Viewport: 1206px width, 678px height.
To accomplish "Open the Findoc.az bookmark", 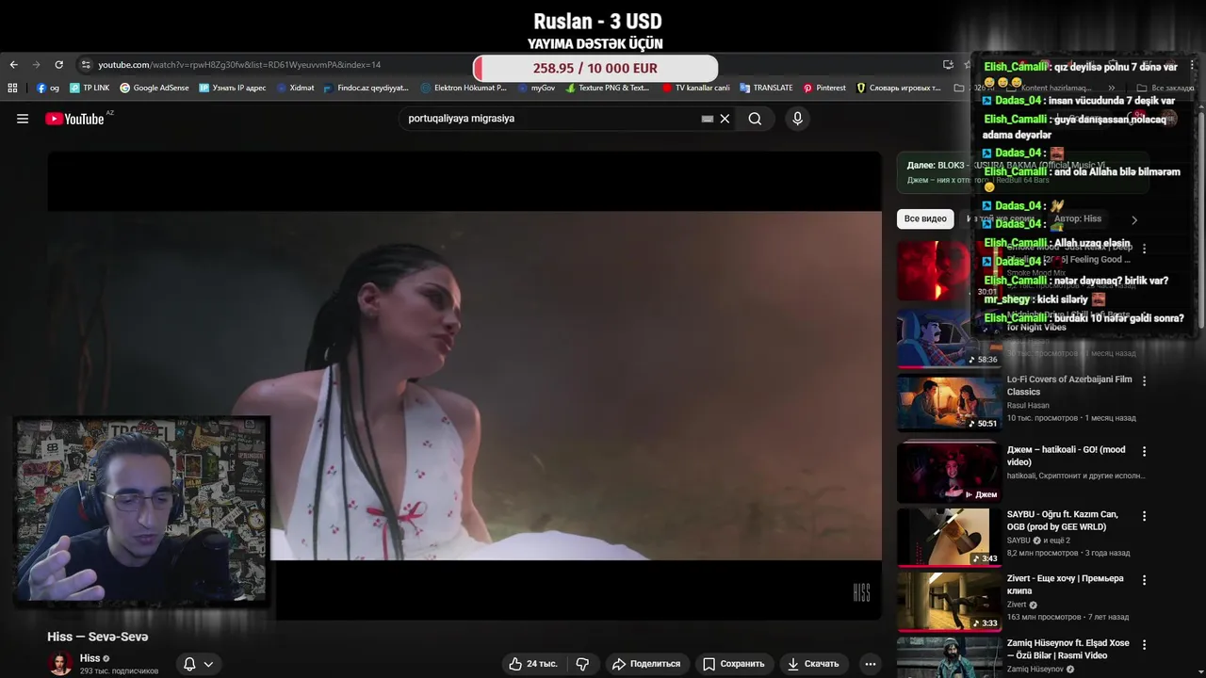I will [366, 88].
